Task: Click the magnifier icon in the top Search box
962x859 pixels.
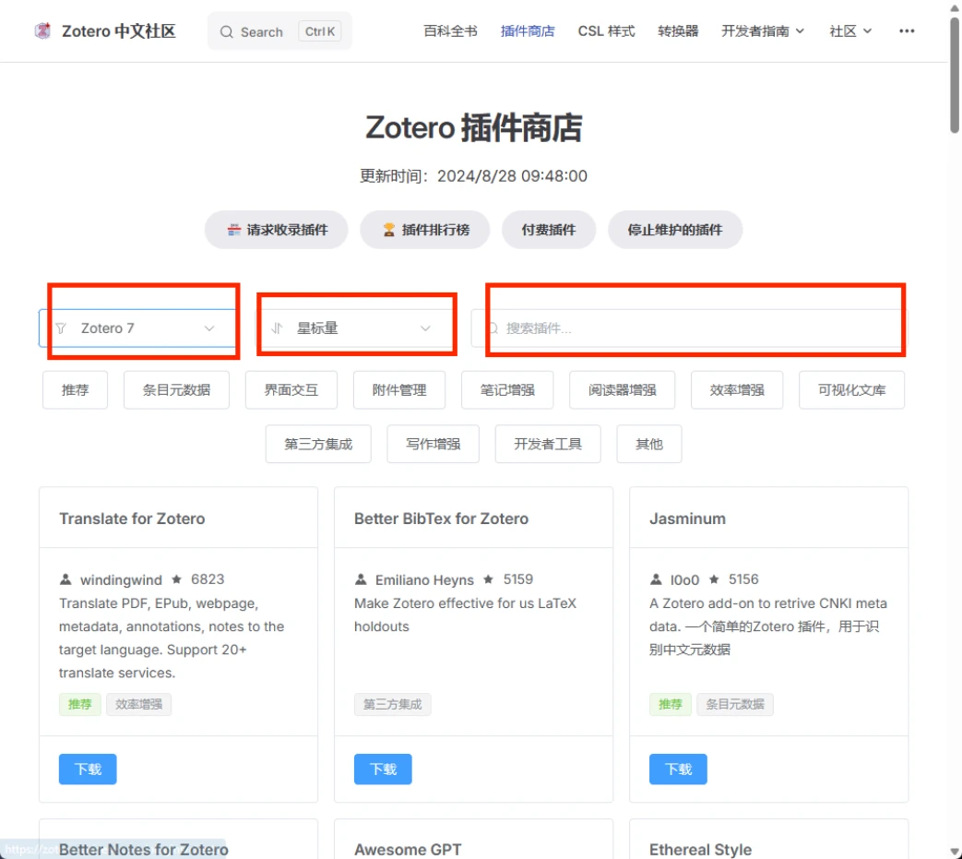Action: [x=226, y=32]
